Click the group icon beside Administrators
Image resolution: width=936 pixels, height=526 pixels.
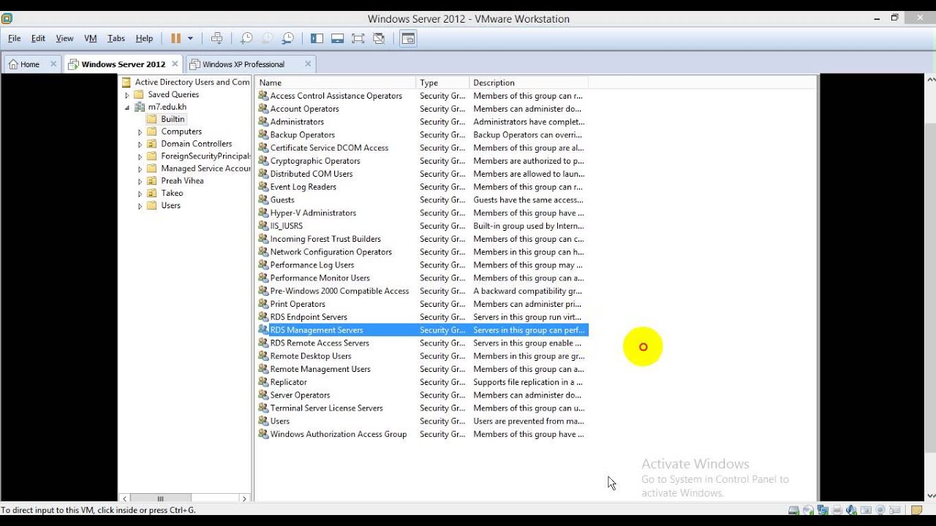click(x=263, y=122)
